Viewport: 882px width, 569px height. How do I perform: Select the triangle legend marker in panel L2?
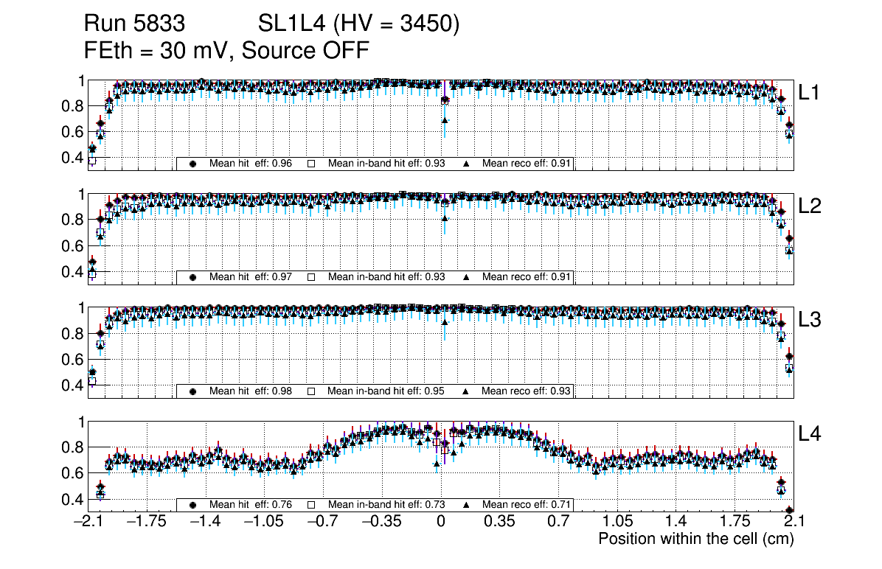[468, 277]
